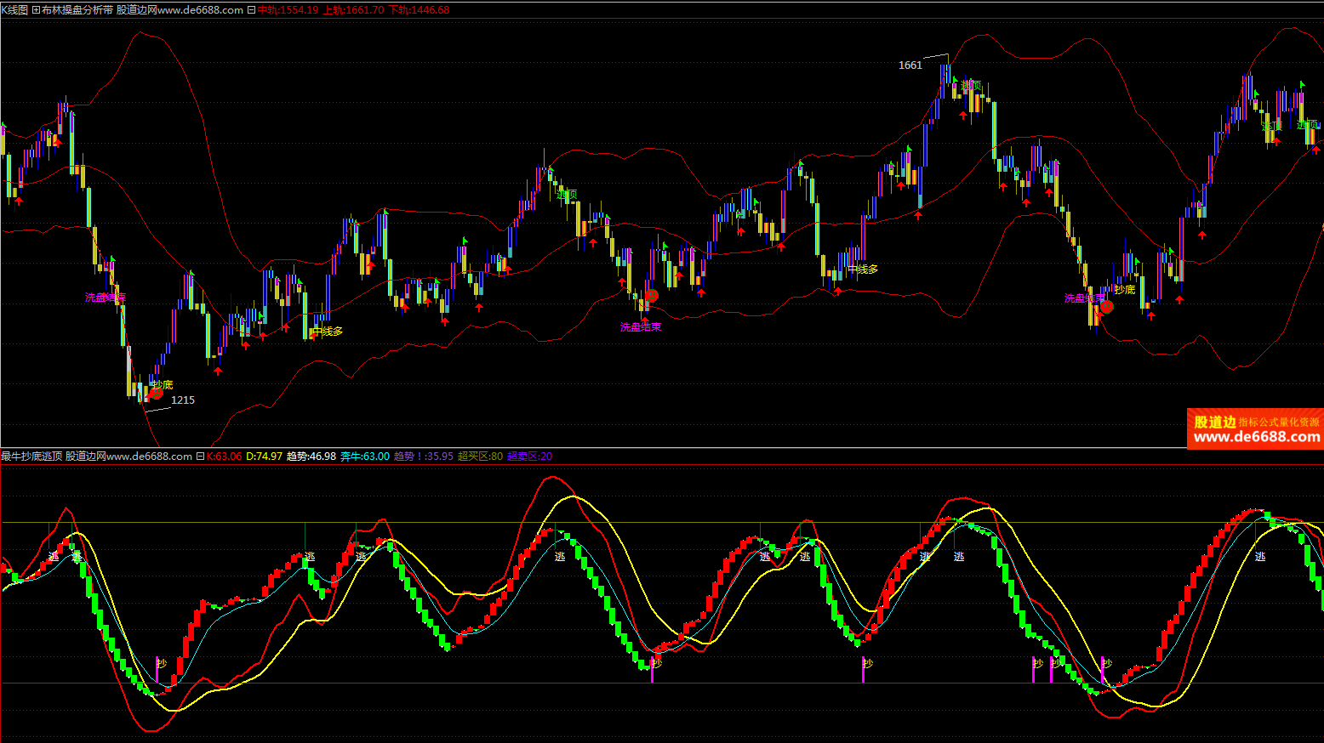Click the green flag beside the 1661 high

click(x=955, y=81)
